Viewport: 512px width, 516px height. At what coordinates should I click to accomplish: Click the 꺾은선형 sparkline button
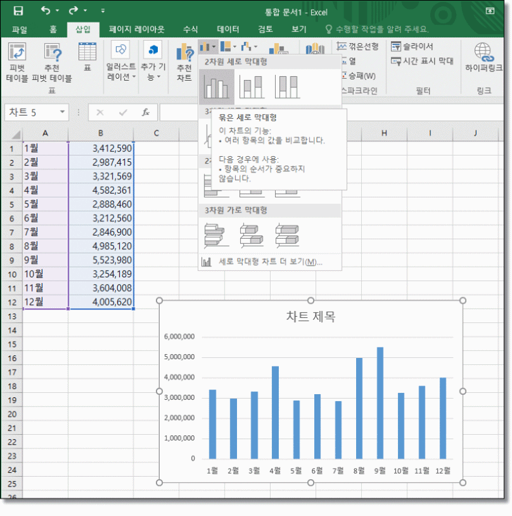[x=357, y=46]
